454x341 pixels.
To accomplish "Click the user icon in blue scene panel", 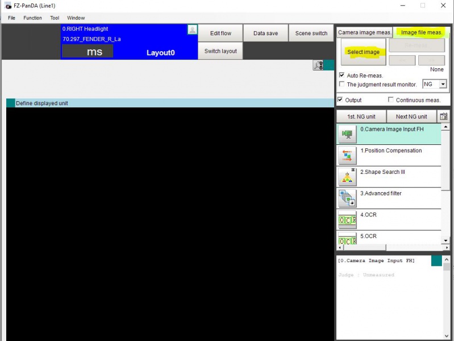I will 192,29.
